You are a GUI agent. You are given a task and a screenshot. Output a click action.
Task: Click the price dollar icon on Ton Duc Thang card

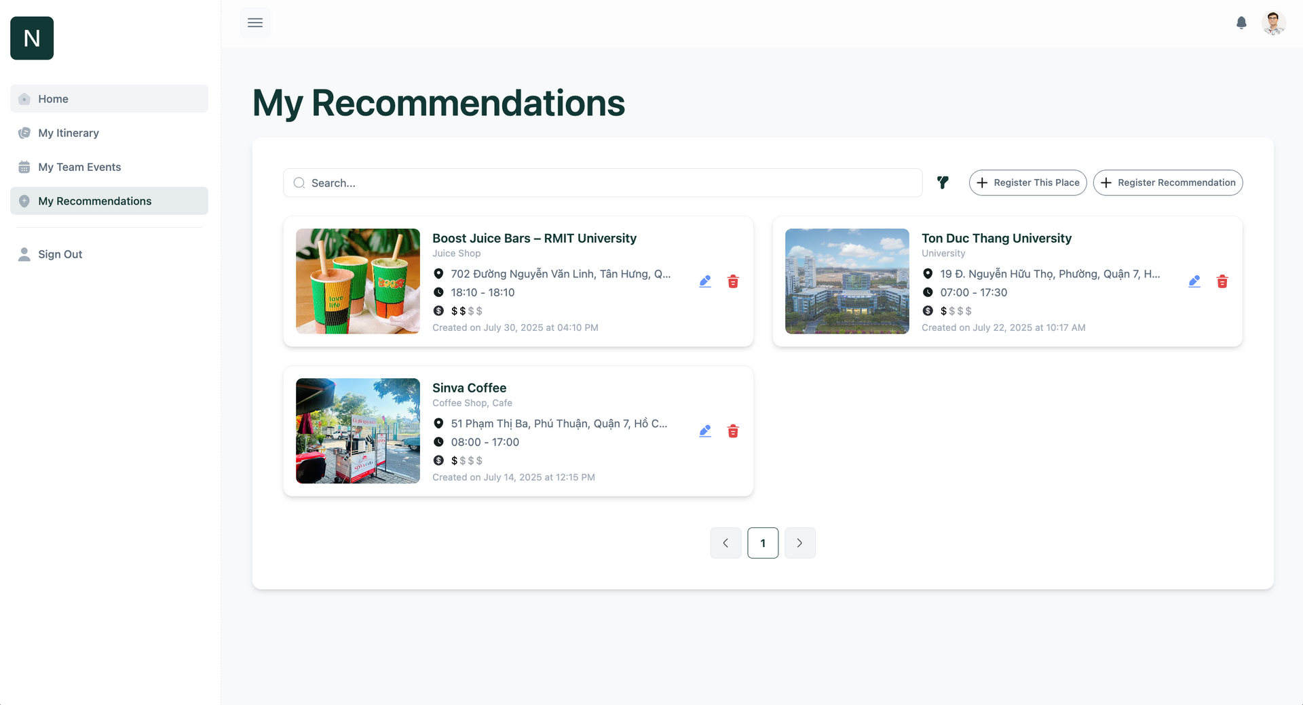pyautogui.click(x=928, y=310)
